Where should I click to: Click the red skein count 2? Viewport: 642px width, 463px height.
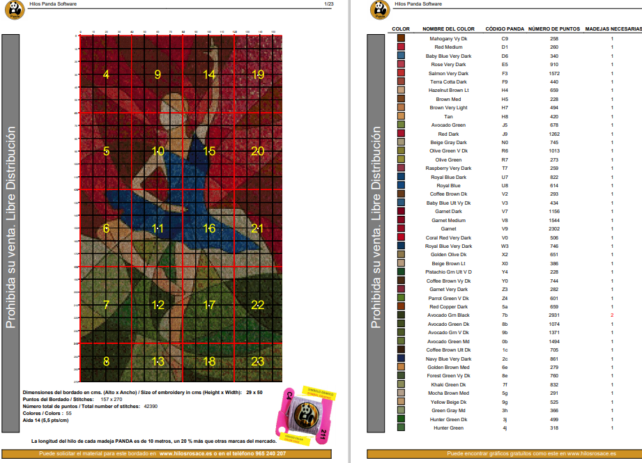point(612,315)
